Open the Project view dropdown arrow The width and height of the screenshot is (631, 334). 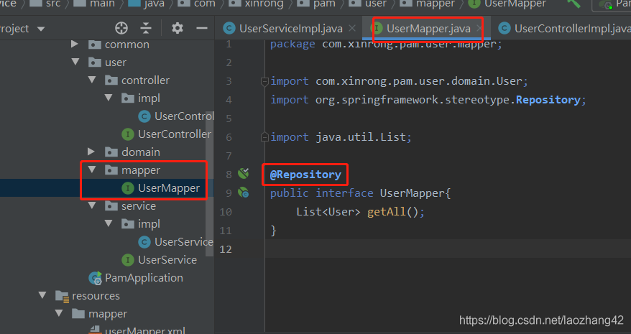coord(41,29)
